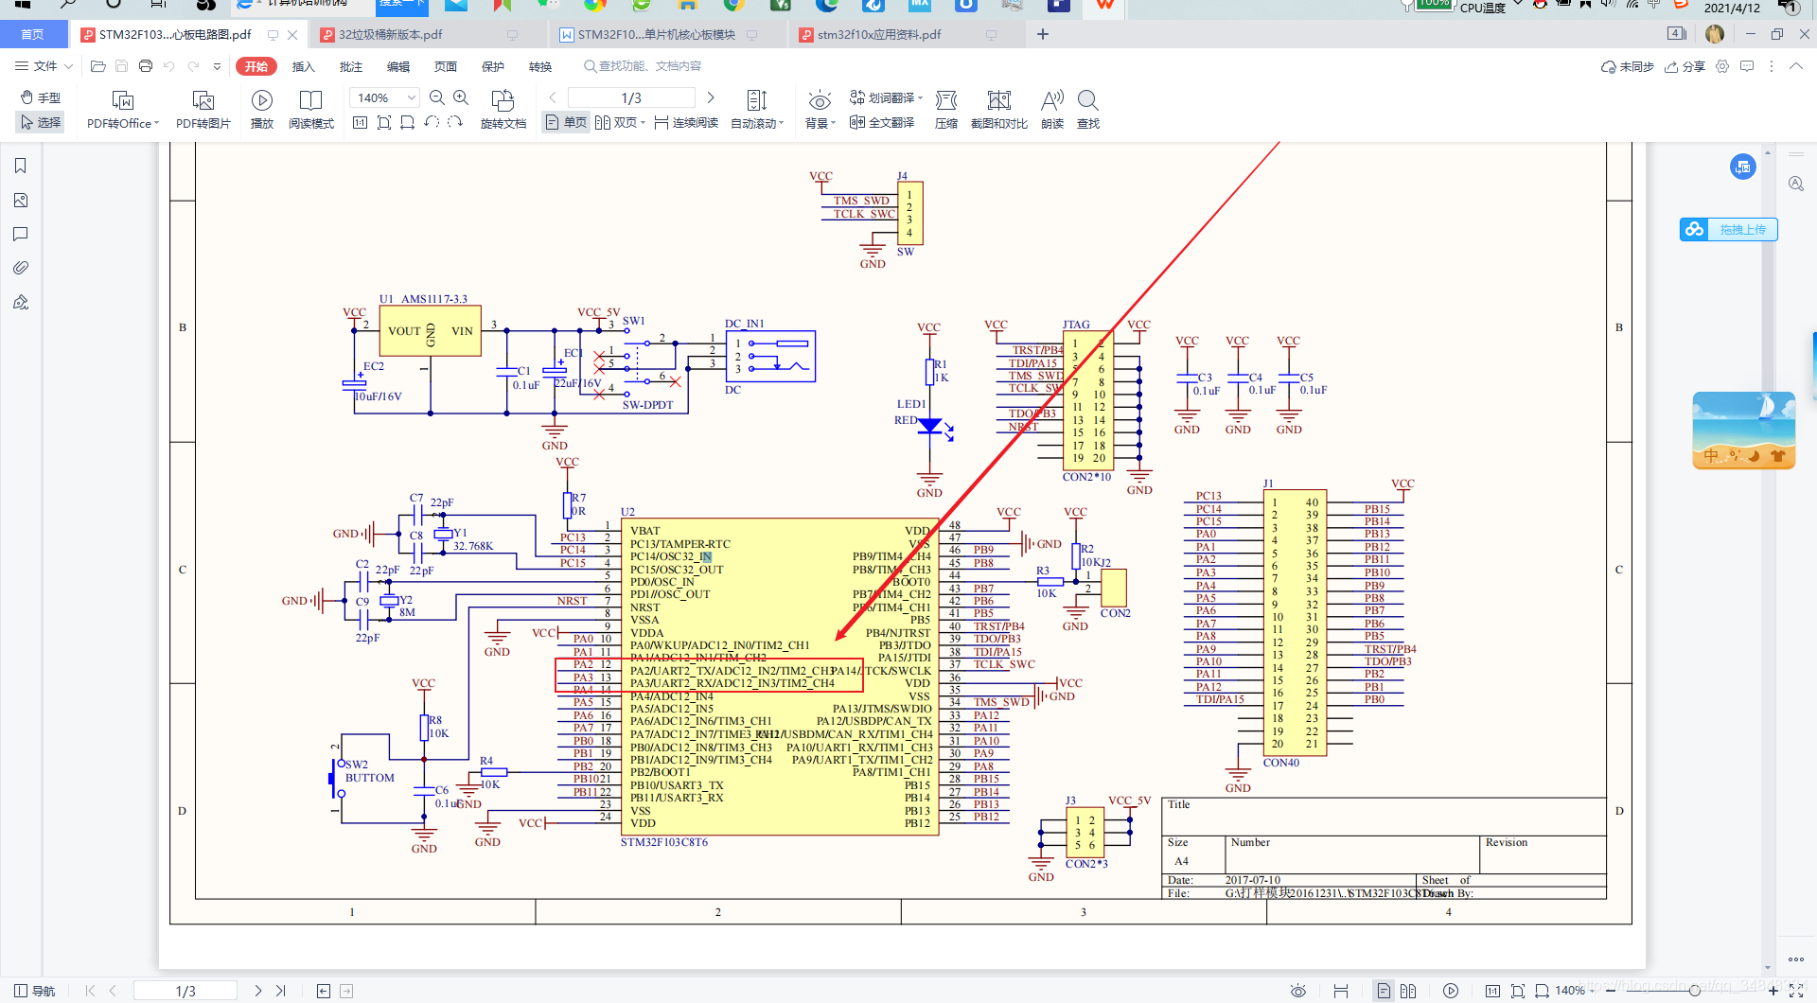1817x1003 pixels.
Task: Open a new tab with the plus button
Action: tap(1043, 34)
